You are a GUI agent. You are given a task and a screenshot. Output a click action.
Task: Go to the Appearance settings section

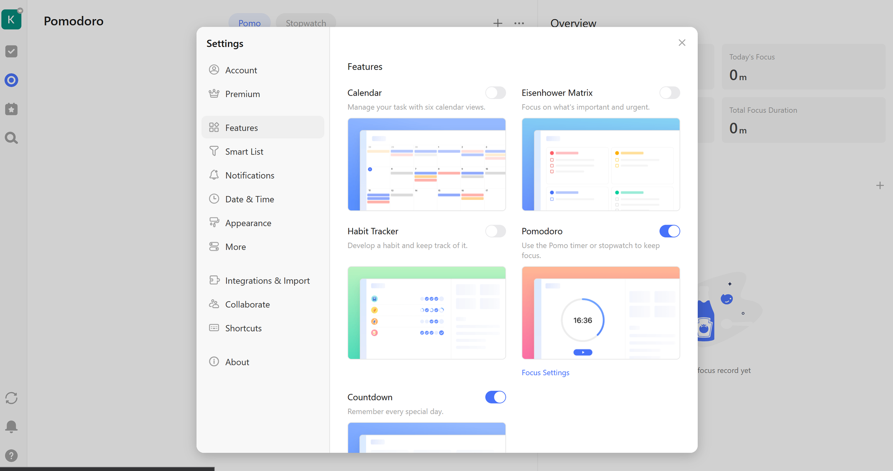click(248, 223)
